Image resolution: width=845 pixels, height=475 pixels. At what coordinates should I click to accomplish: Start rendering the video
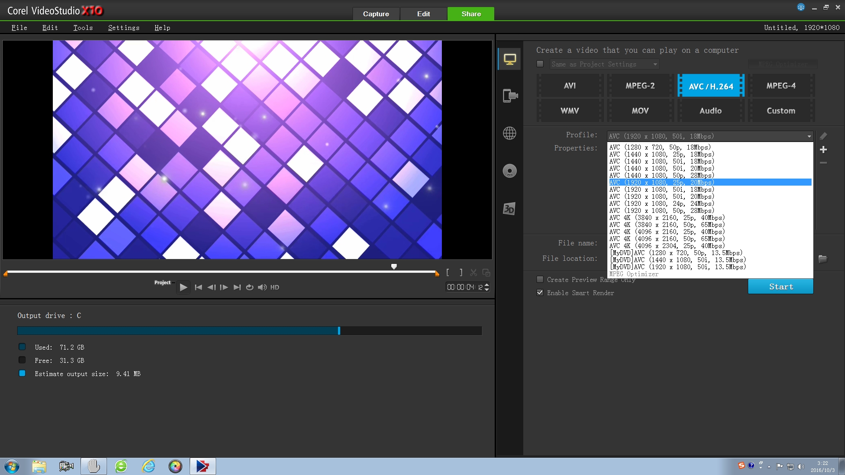click(x=781, y=287)
